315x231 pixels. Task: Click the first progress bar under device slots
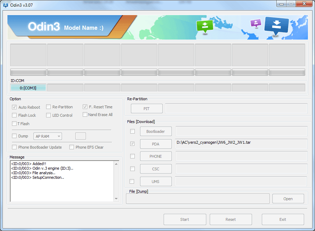pos(28,72)
